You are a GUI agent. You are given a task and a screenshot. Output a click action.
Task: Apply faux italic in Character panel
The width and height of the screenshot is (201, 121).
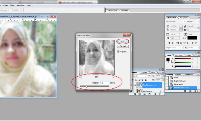point(172,43)
